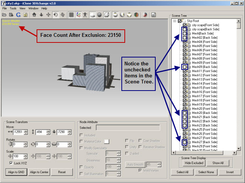Click the Open file folder icon
The image size is (245, 183).
4,15
